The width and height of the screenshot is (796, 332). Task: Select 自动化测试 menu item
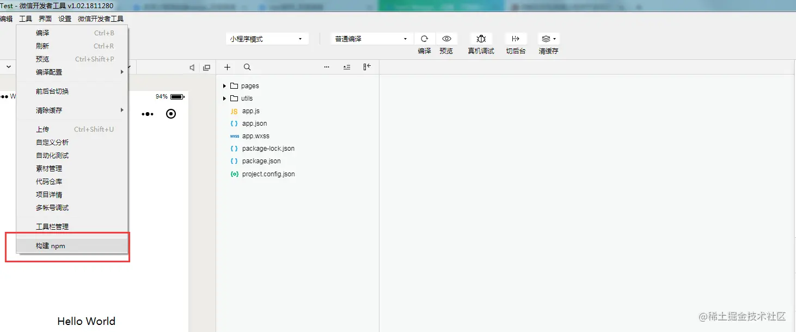(72, 155)
